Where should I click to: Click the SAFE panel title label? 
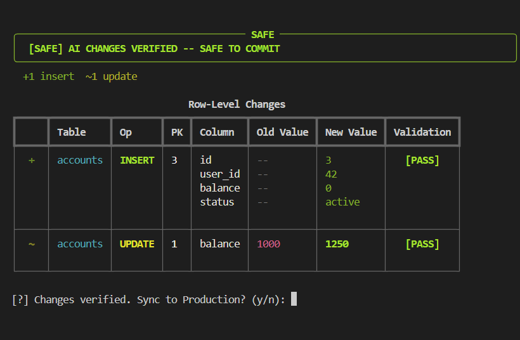point(263,34)
